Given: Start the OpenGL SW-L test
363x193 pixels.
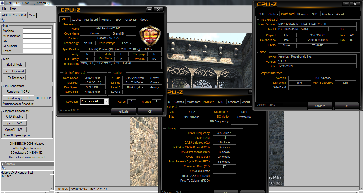Looking at the screenshot, I should [15, 123].
